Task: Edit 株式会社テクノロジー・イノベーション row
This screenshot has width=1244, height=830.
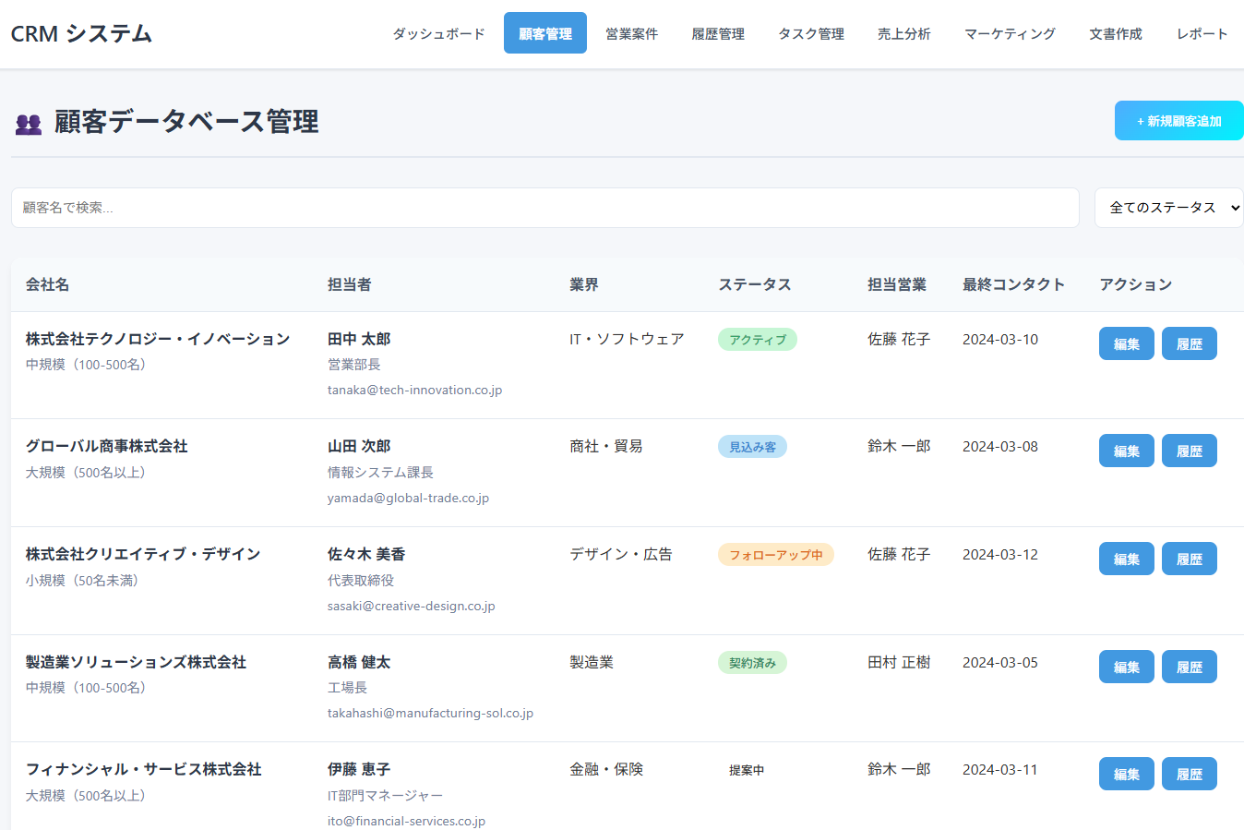Action: [x=1126, y=343]
